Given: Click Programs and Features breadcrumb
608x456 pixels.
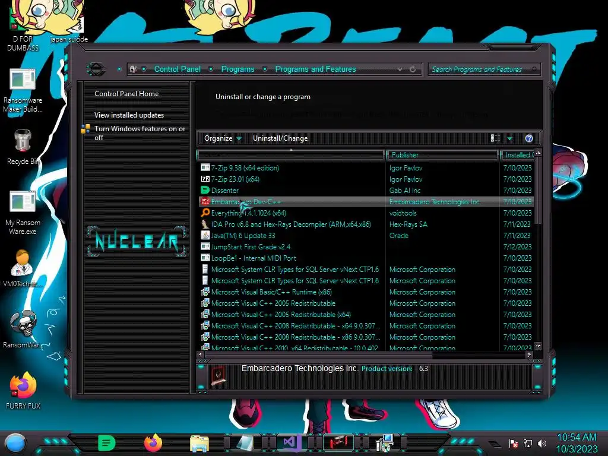Looking at the screenshot, I should coord(315,69).
